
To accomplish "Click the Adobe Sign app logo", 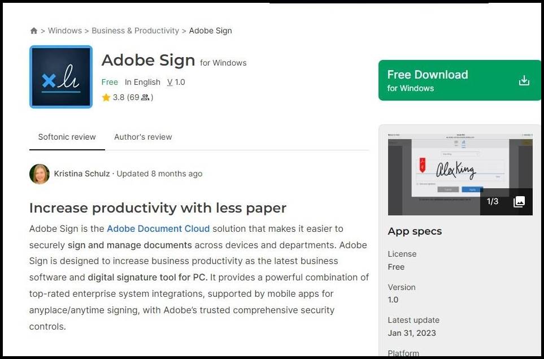I will [61, 77].
